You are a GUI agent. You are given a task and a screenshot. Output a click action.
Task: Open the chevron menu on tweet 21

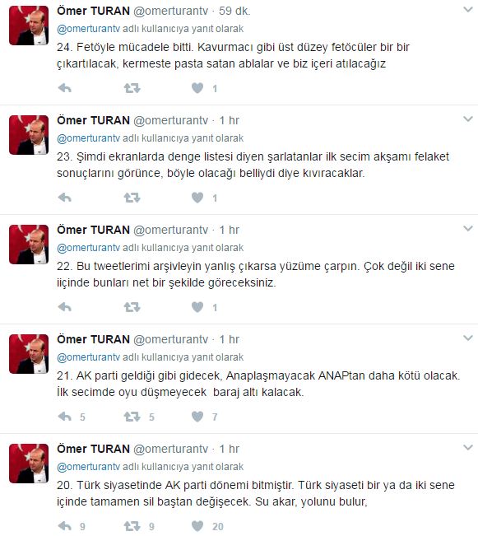468,338
